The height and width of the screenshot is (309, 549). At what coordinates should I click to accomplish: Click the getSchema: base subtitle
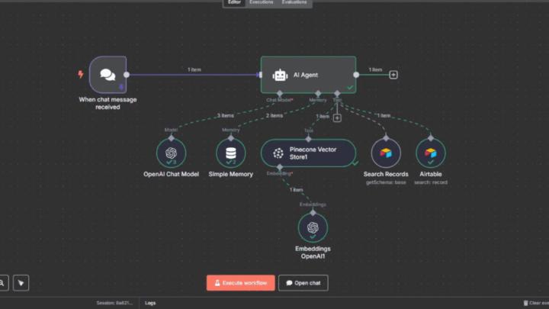click(x=386, y=182)
